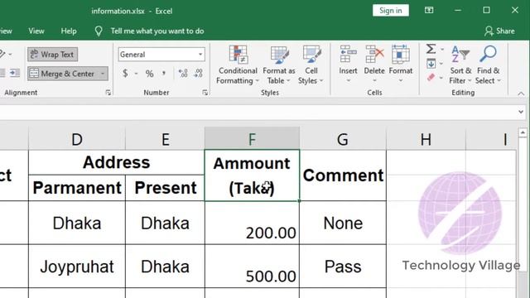The width and height of the screenshot is (530, 298).
Task: Select column D header
Action: click(x=77, y=139)
